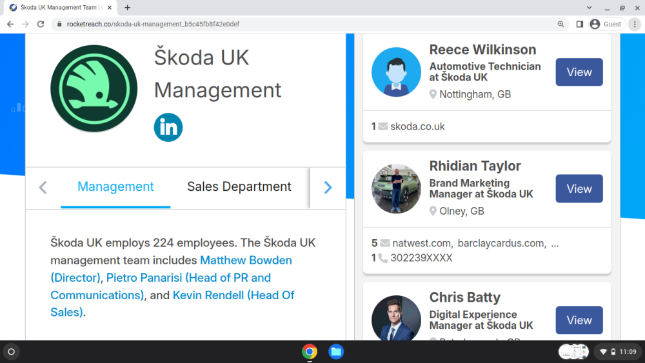Go back using browser back arrow

tap(10, 25)
